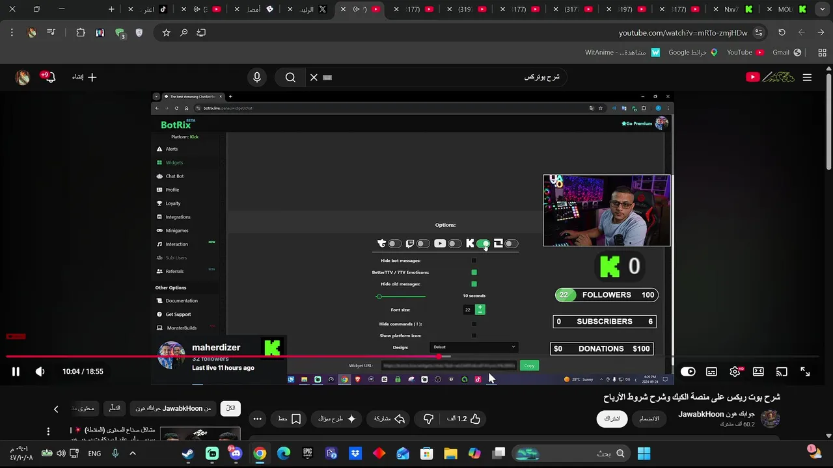Toggle the YouTube platform switch in video

click(x=454, y=244)
